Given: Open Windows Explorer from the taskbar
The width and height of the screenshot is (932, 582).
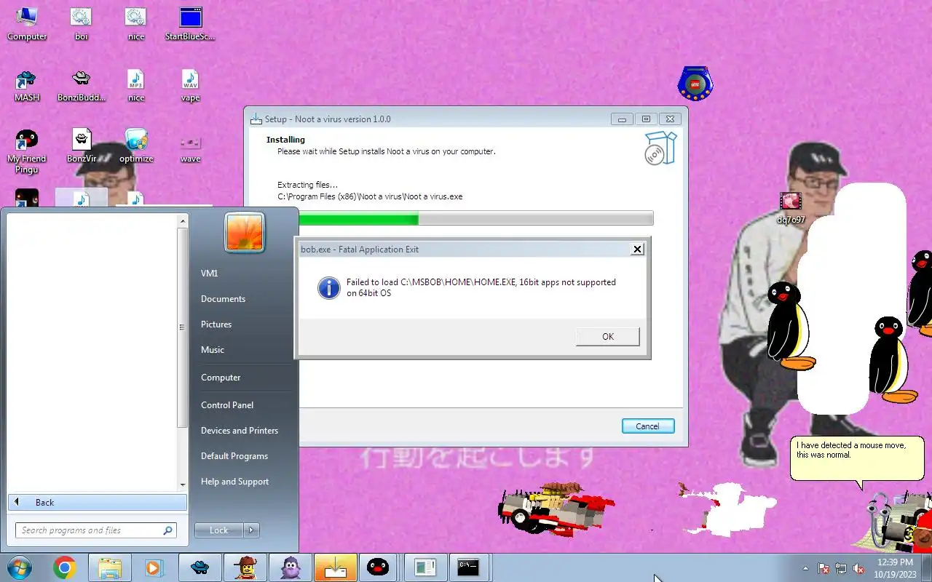Looking at the screenshot, I should 109,567.
